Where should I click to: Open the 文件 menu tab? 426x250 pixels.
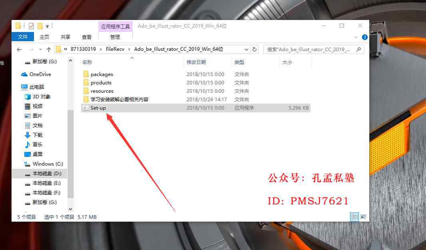click(23, 37)
